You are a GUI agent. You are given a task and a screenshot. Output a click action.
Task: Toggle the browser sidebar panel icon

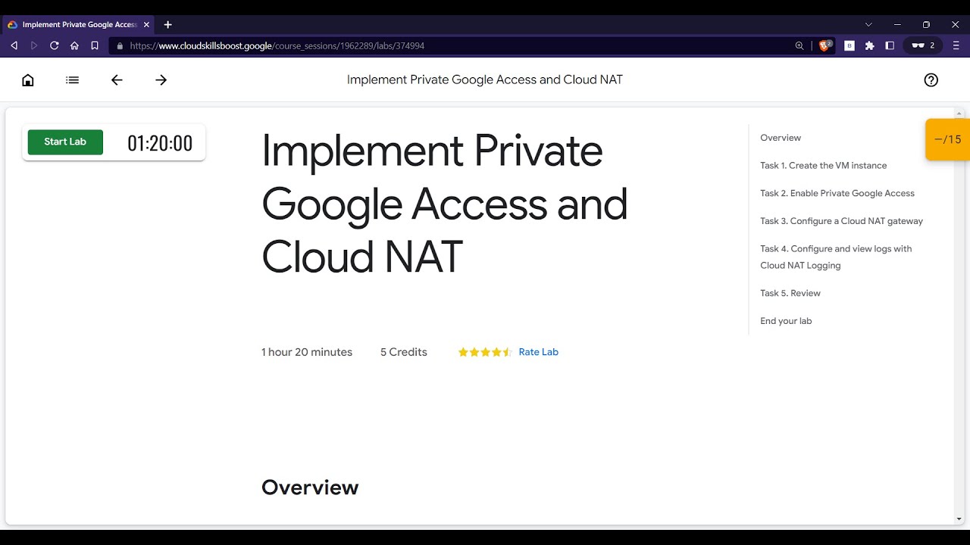(890, 45)
